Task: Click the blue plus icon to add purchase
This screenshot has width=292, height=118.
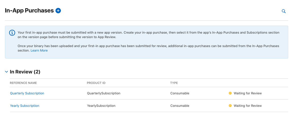Action: point(58,10)
